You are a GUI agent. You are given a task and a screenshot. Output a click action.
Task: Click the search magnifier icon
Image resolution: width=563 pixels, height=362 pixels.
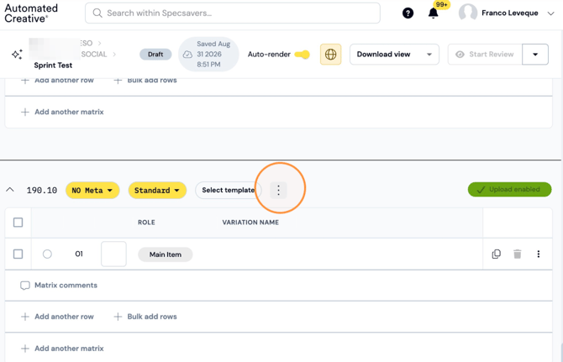97,13
